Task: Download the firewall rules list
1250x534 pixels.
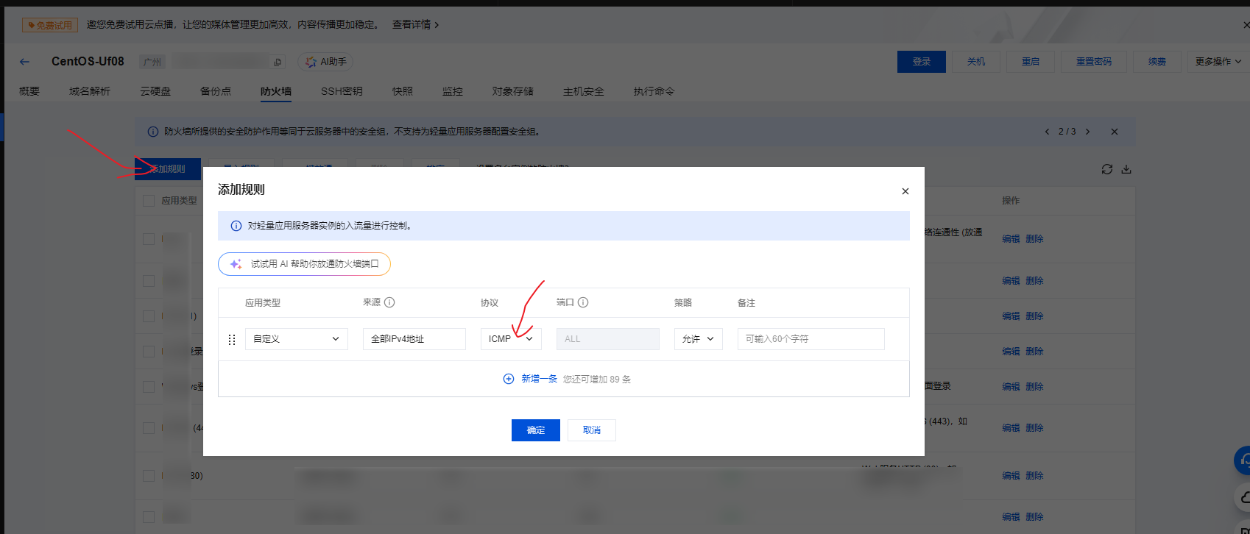Action: click(x=1126, y=169)
